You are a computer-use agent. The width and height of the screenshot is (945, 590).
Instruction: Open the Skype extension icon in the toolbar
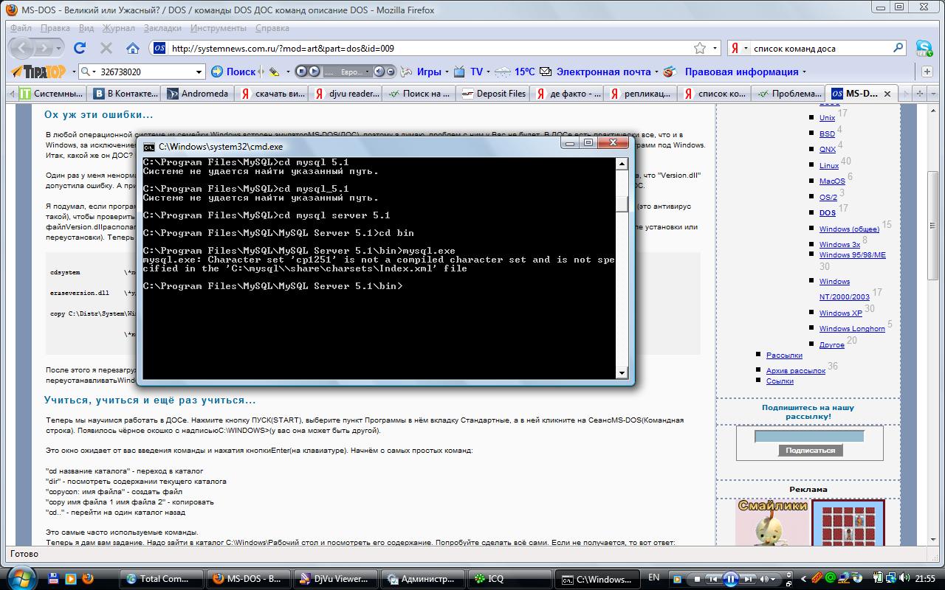coord(924,48)
